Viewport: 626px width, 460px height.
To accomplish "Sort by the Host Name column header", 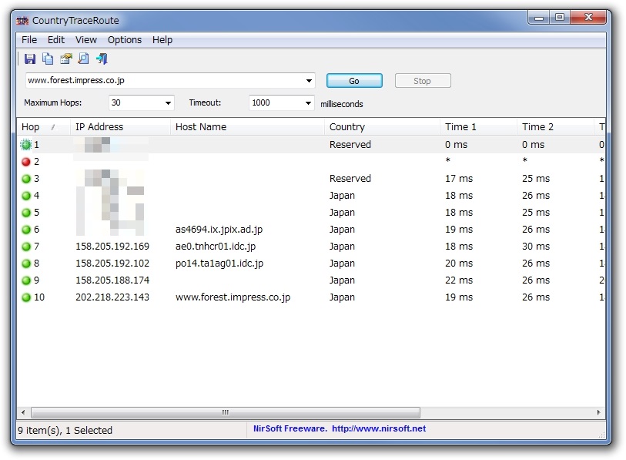I will tap(247, 127).
